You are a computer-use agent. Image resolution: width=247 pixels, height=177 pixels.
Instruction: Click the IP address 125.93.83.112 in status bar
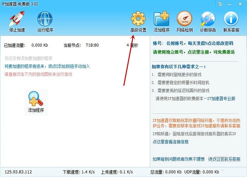18,172
